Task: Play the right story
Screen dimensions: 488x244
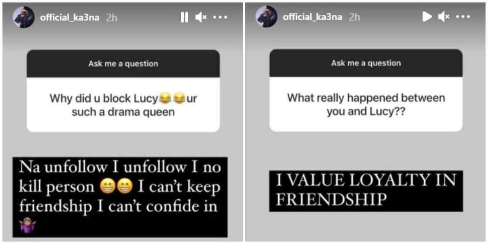Action: pos(427,17)
